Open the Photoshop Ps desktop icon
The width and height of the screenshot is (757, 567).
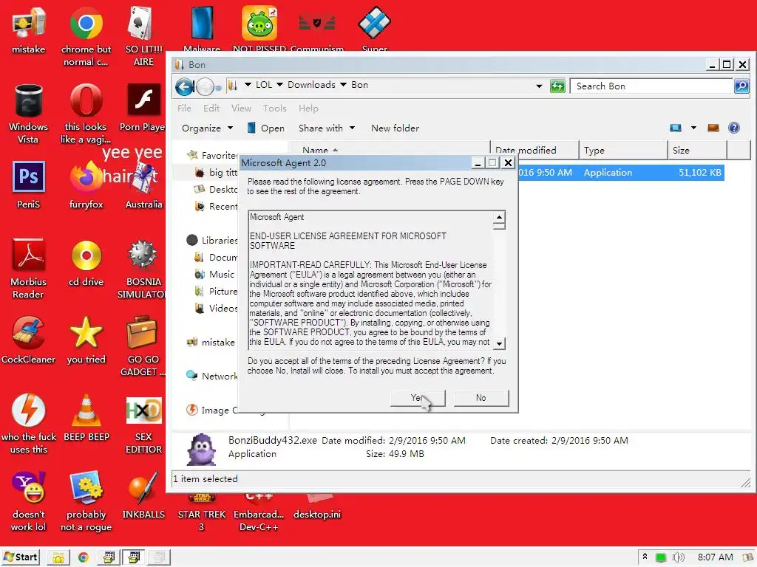[29, 185]
